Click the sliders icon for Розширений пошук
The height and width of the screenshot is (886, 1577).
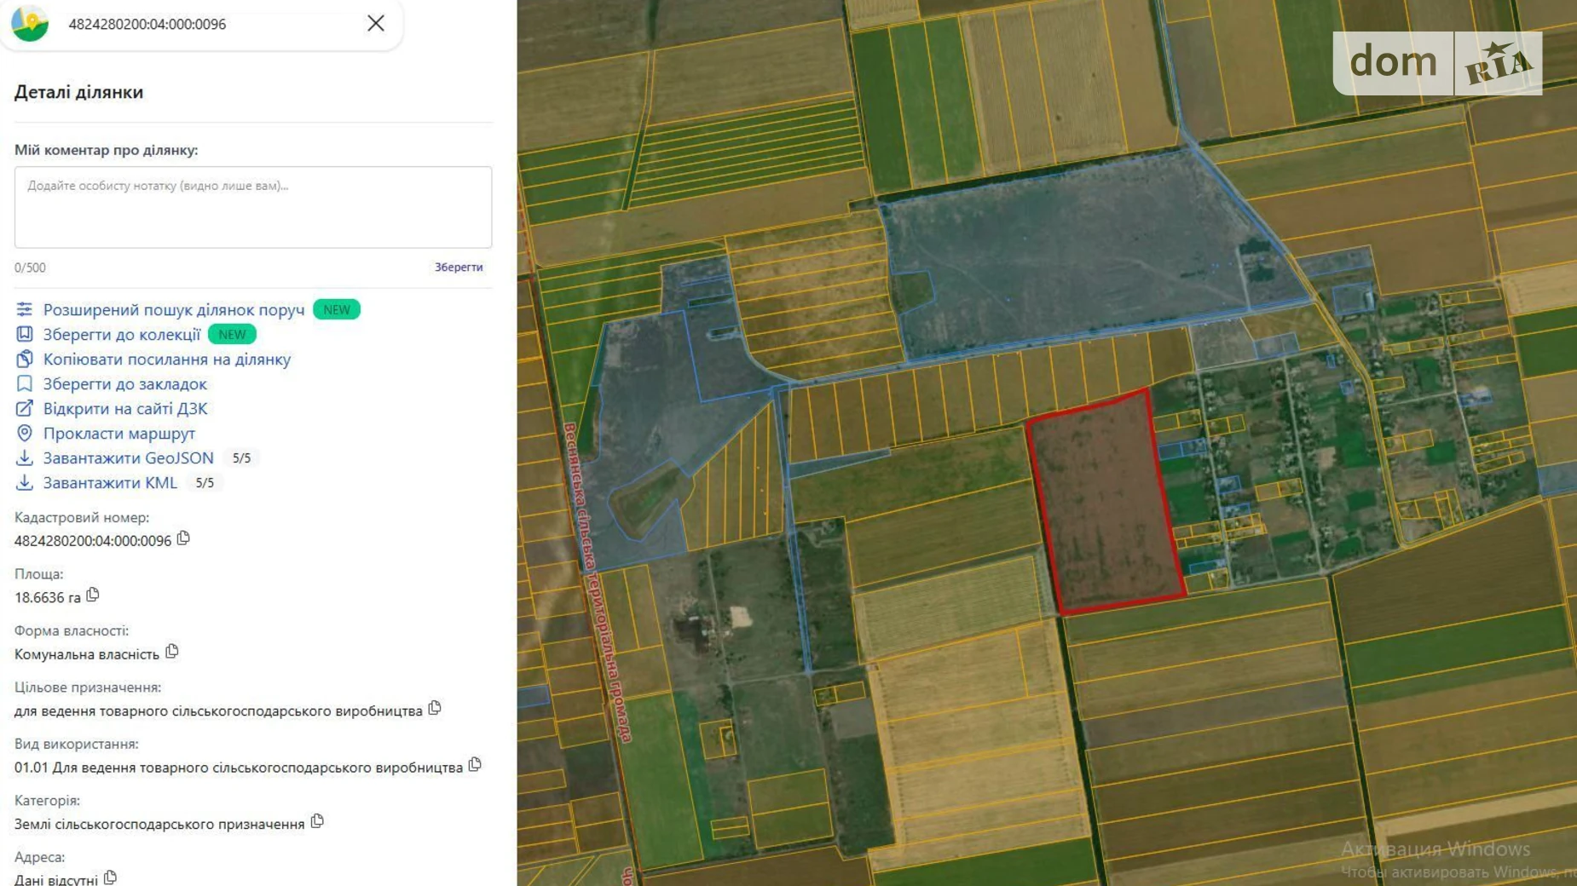tap(25, 309)
